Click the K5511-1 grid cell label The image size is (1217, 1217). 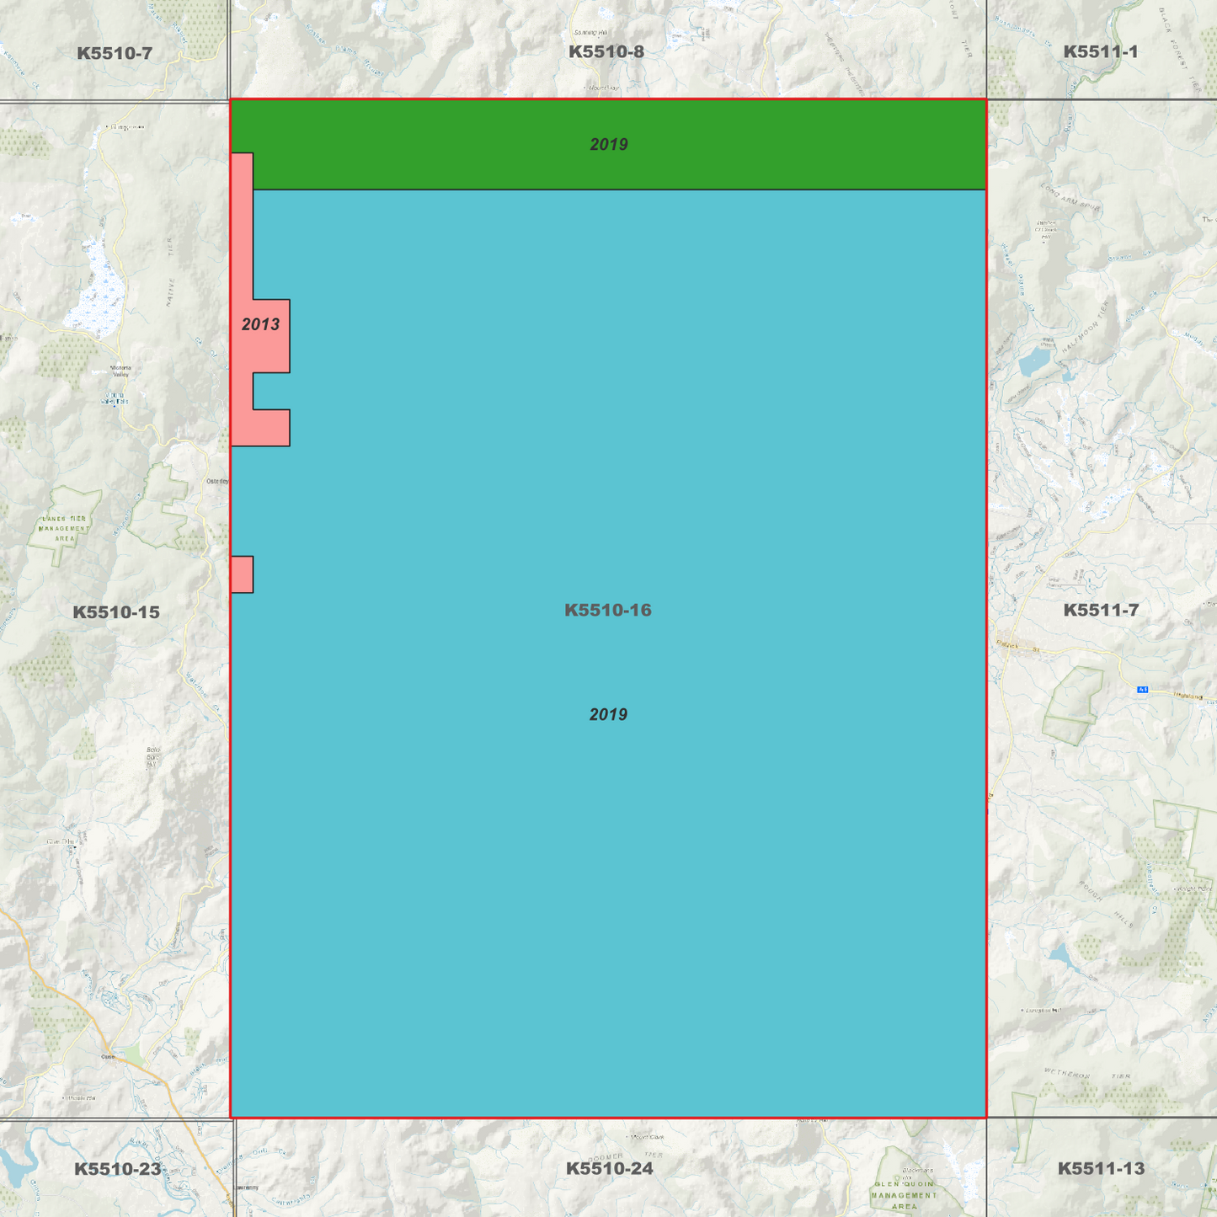pos(1100,52)
